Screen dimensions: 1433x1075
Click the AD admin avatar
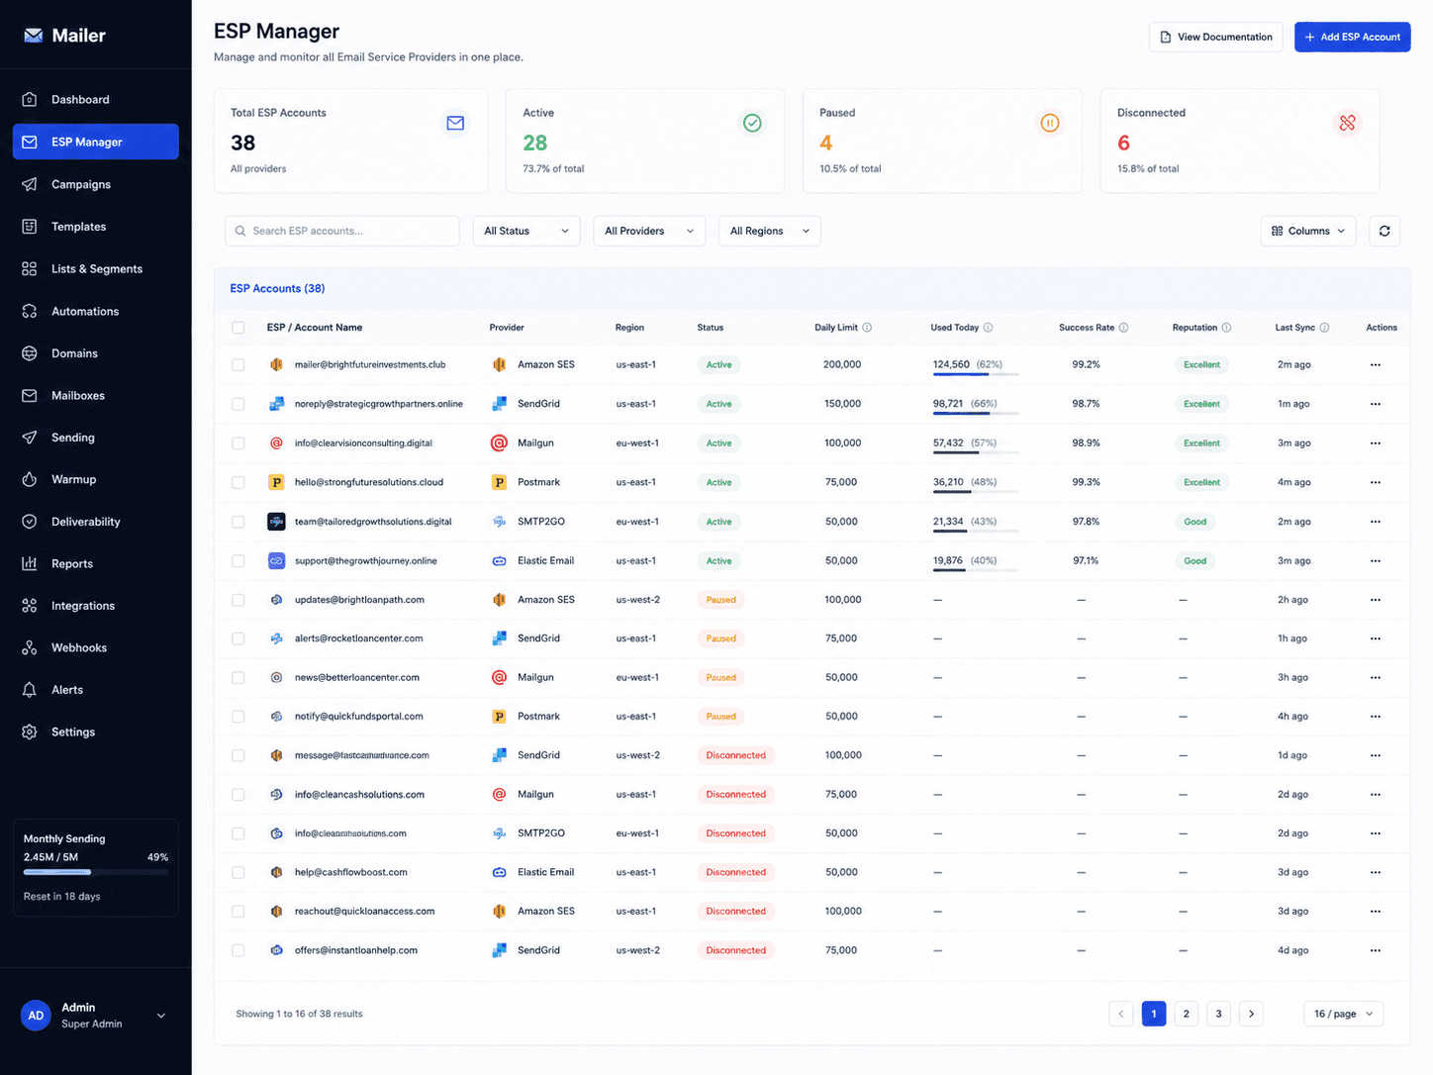point(36,1016)
